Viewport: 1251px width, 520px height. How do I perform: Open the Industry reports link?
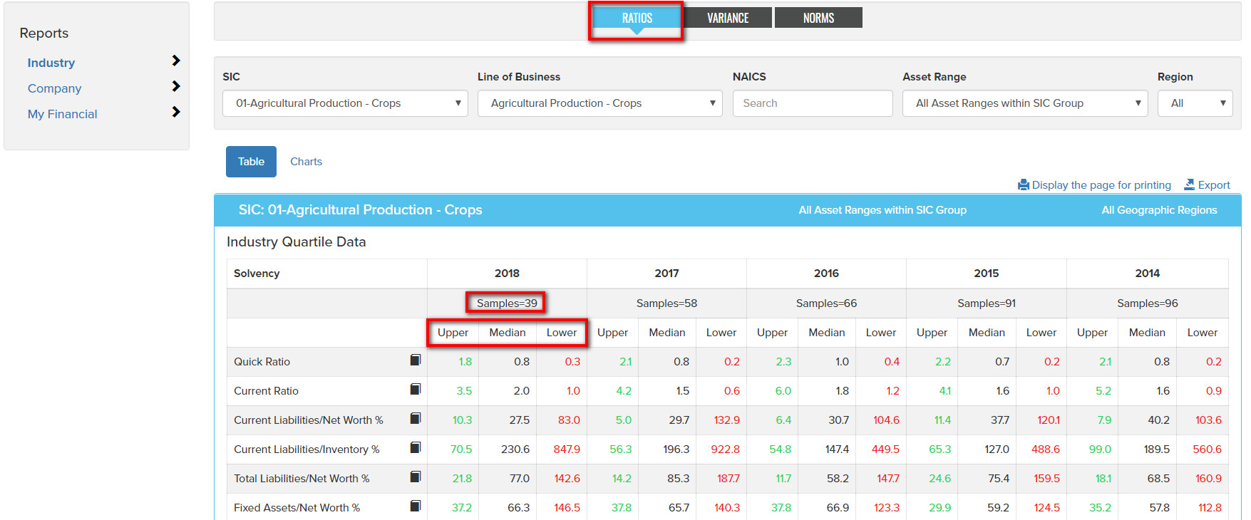click(51, 63)
